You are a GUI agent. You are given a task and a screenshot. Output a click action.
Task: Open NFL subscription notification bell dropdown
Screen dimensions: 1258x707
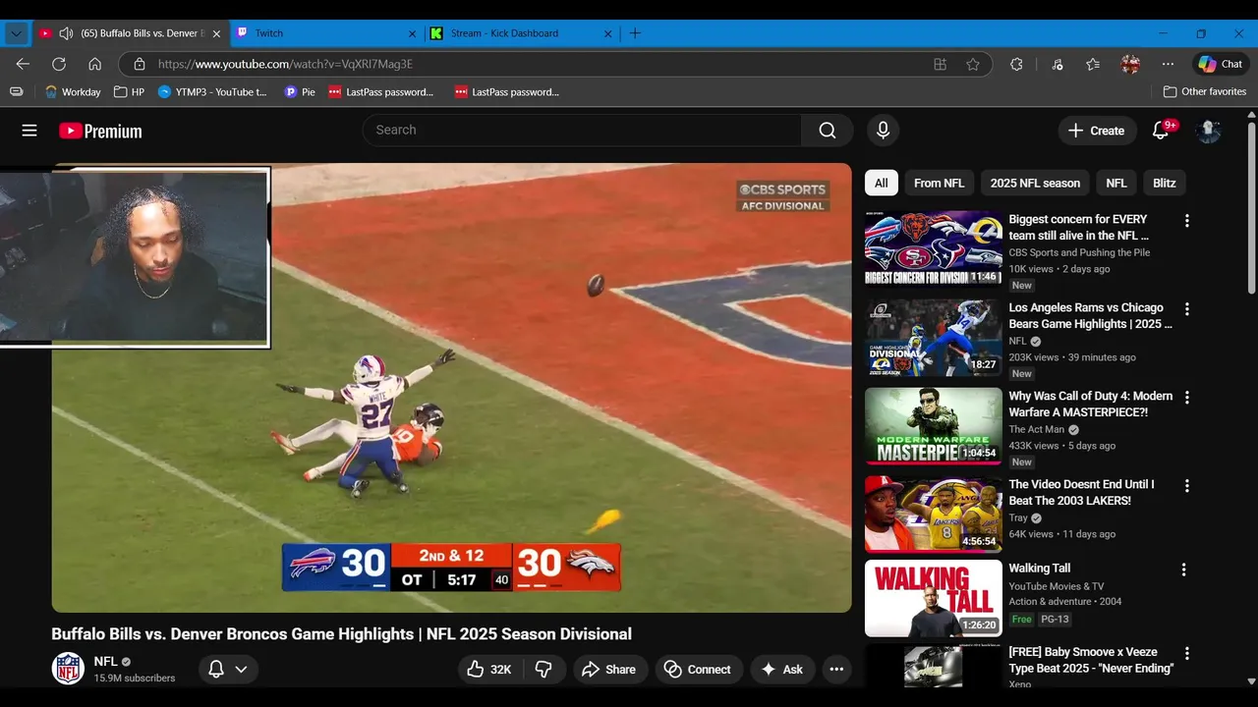click(x=228, y=670)
